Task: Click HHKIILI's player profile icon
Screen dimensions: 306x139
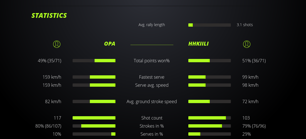Action: tap(246, 44)
